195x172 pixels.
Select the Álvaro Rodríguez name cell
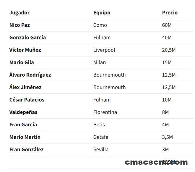coord(30,75)
